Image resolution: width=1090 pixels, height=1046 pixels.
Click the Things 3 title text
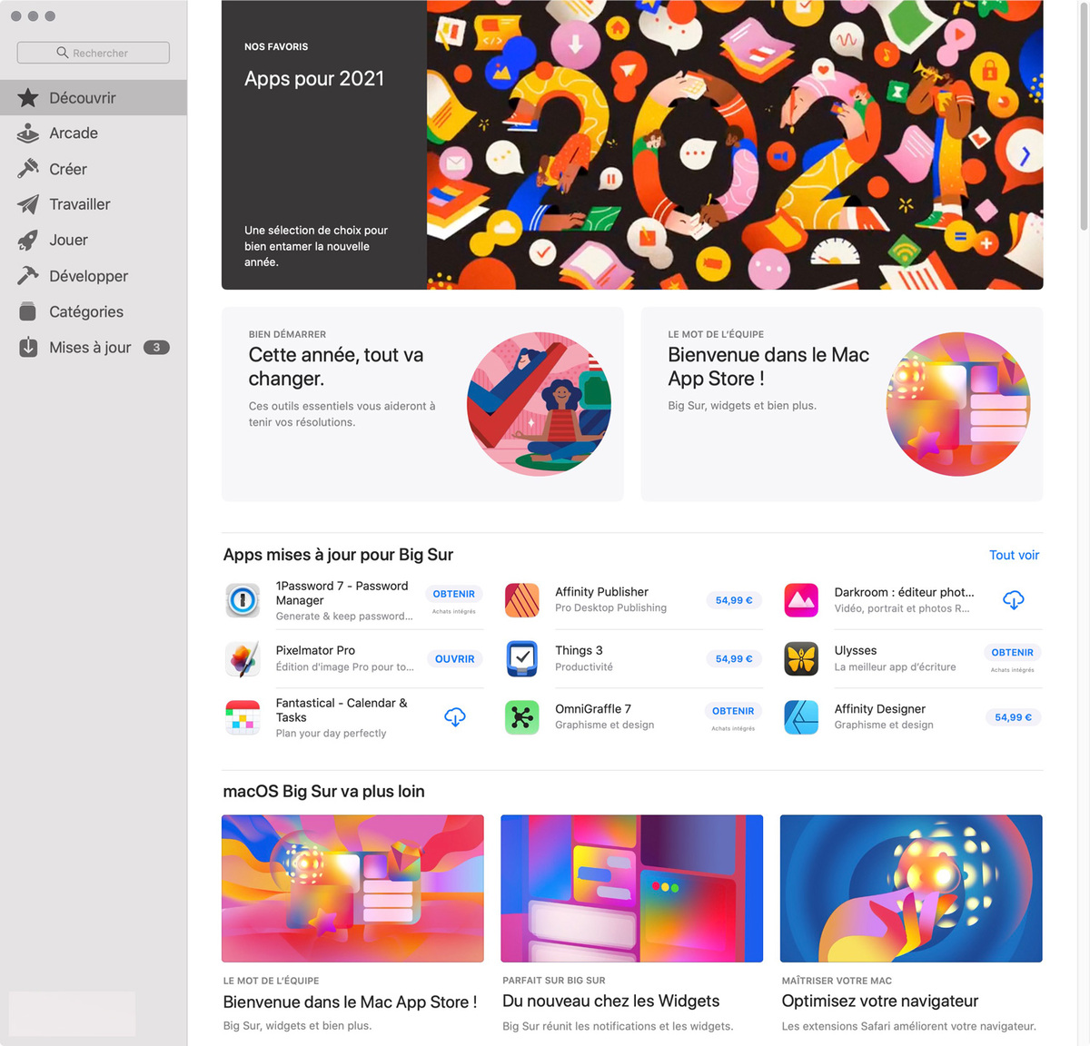click(579, 650)
